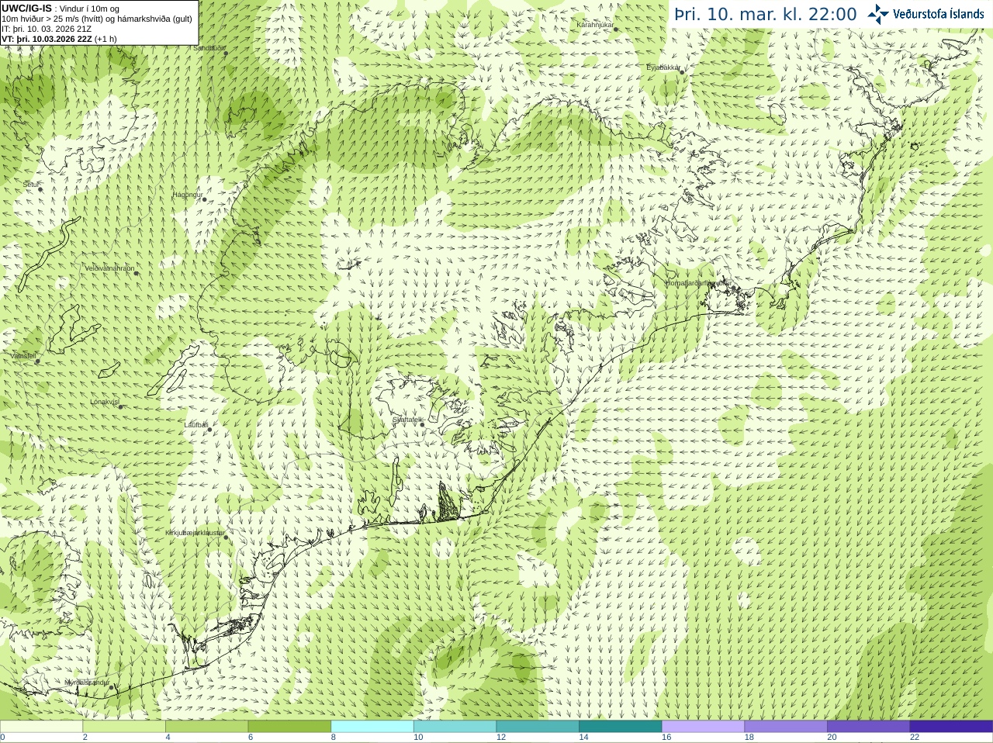Click the 4–6 m/s legend color swatch

206,727
